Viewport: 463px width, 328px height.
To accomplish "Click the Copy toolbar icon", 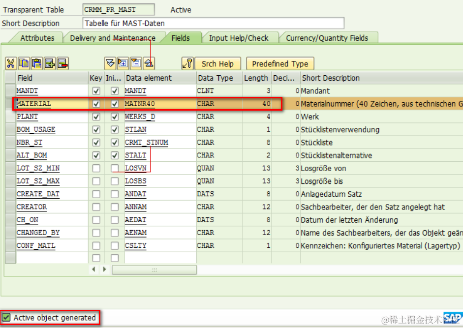I will [x=24, y=63].
